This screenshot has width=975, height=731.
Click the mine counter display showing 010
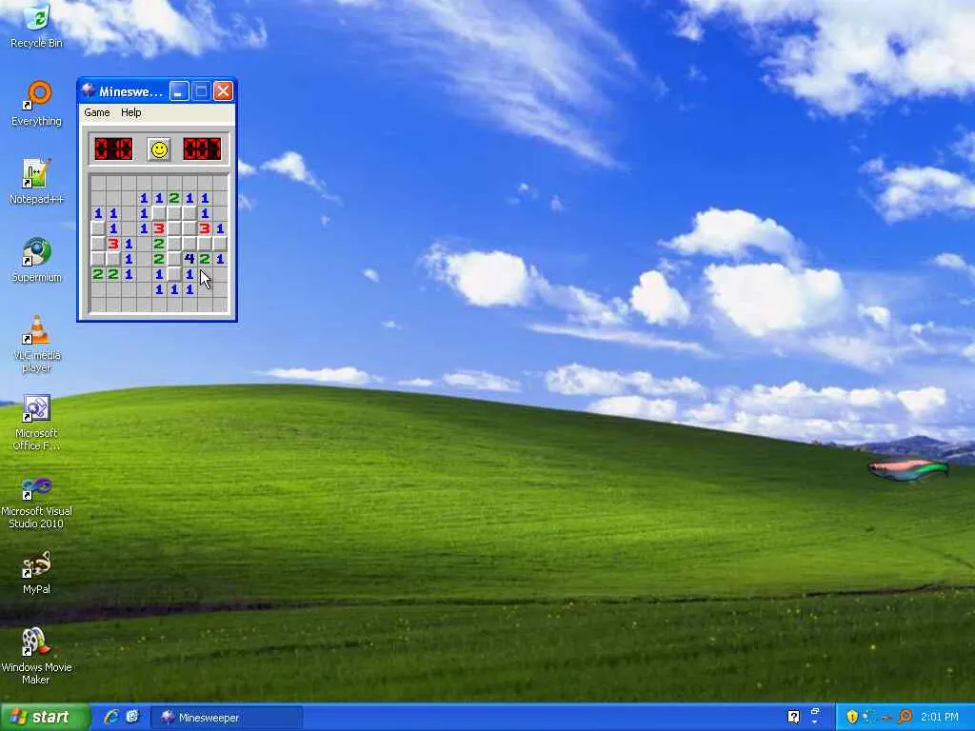[113, 149]
